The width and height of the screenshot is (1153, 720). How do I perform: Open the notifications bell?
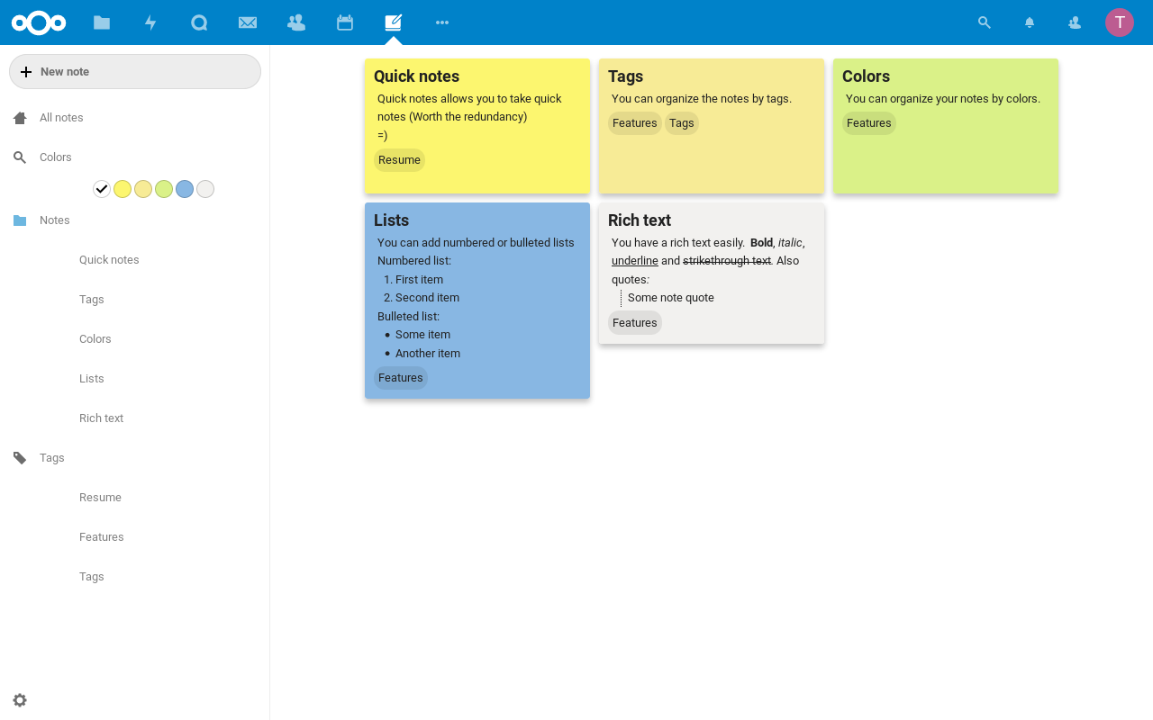pos(1029,22)
